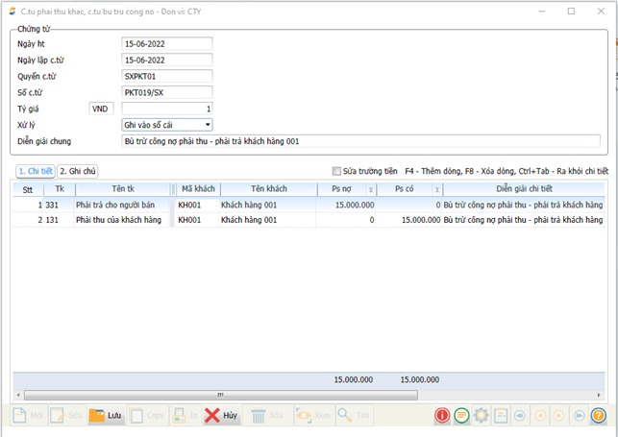Open the settings gear icon
The image size is (618, 437).
click(x=481, y=416)
